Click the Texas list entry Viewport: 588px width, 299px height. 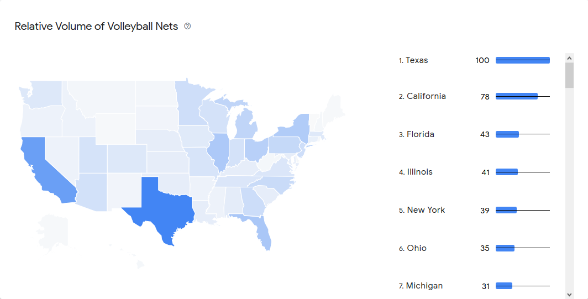417,60
